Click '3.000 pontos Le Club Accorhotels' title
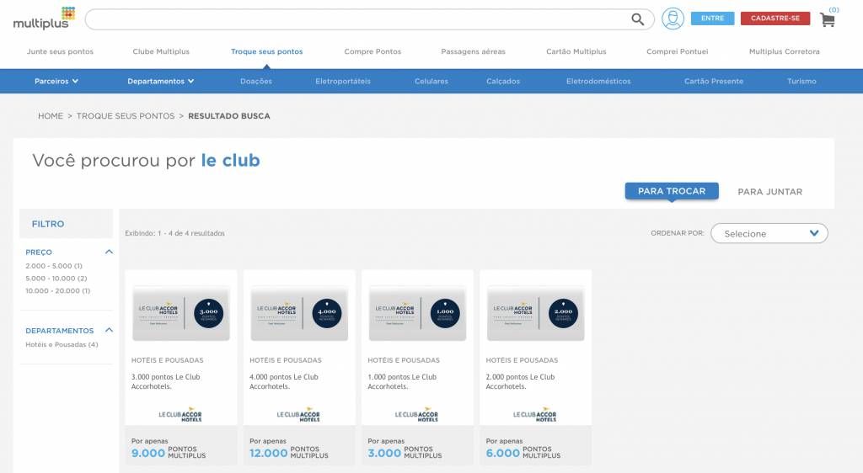863x473 pixels. tap(166, 382)
